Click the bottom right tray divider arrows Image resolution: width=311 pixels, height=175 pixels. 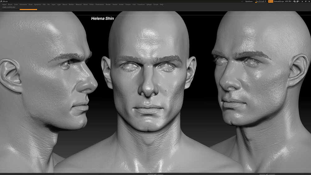coord(267,174)
